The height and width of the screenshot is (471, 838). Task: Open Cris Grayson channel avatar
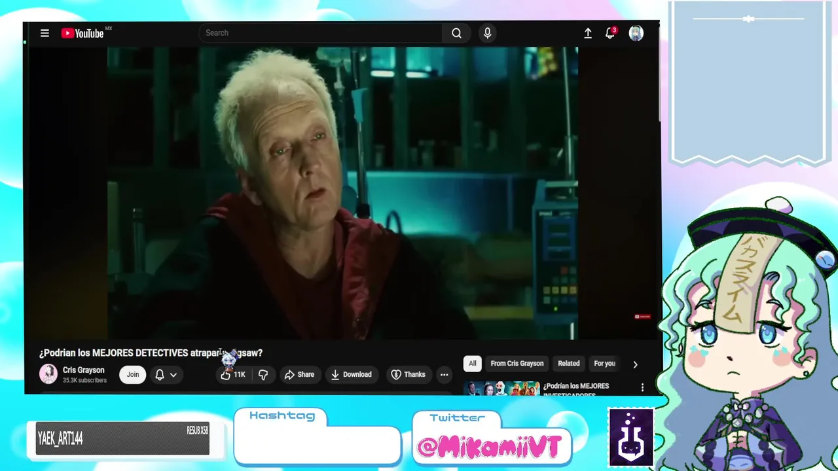(48, 374)
